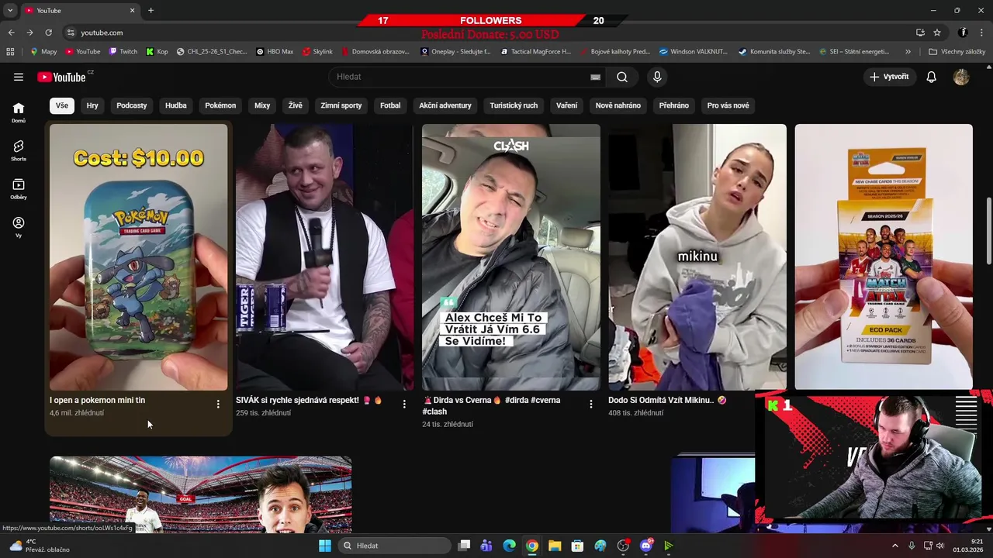Open Task View on the taskbar
This screenshot has height=558, width=993.
click(464, 546)
